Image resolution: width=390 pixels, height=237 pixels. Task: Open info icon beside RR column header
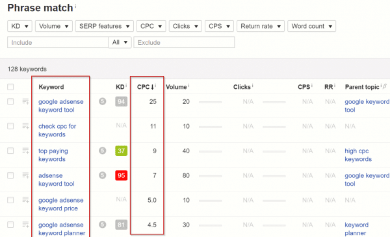[x=335, y=86]
